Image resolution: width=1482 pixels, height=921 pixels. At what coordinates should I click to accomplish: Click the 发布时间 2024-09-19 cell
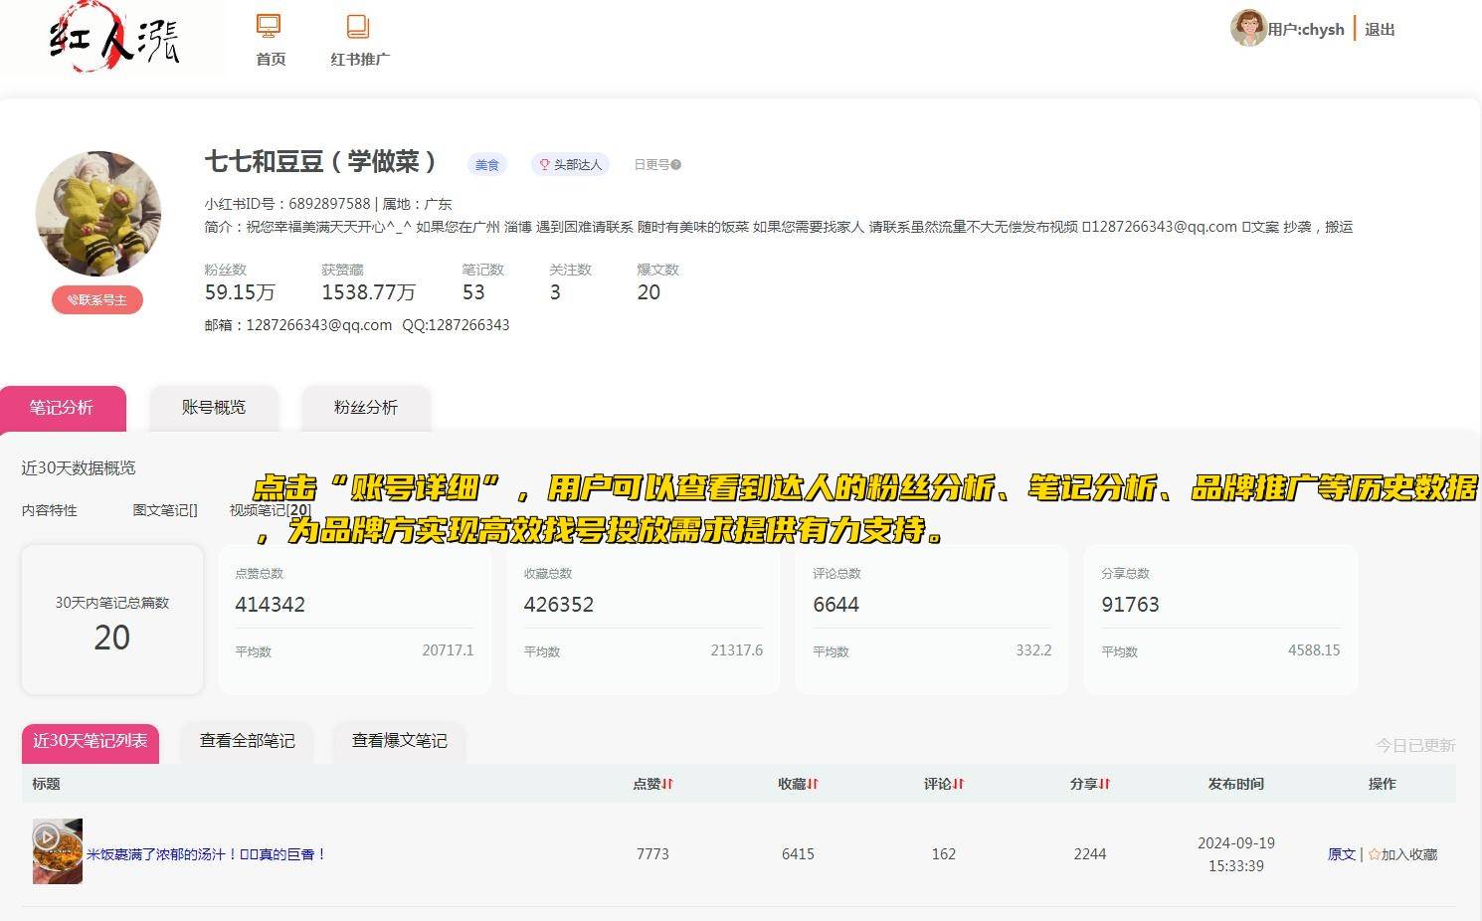click(1236, 854)
